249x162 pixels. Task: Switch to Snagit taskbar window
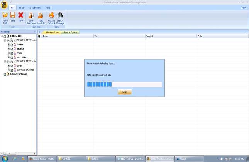coord(189,159)
